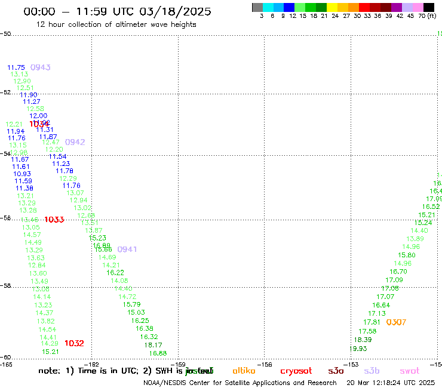Click the -156 longitude axis label
Screen dimensions: 442x388
[x=265, y=364]
